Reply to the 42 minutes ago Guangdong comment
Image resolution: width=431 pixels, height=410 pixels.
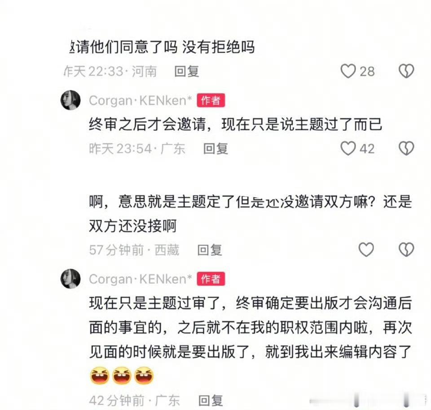coord(211,401)
